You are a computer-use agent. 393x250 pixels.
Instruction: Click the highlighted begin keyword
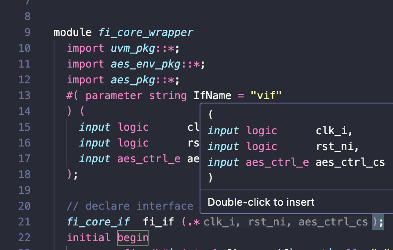pos(133,238)
